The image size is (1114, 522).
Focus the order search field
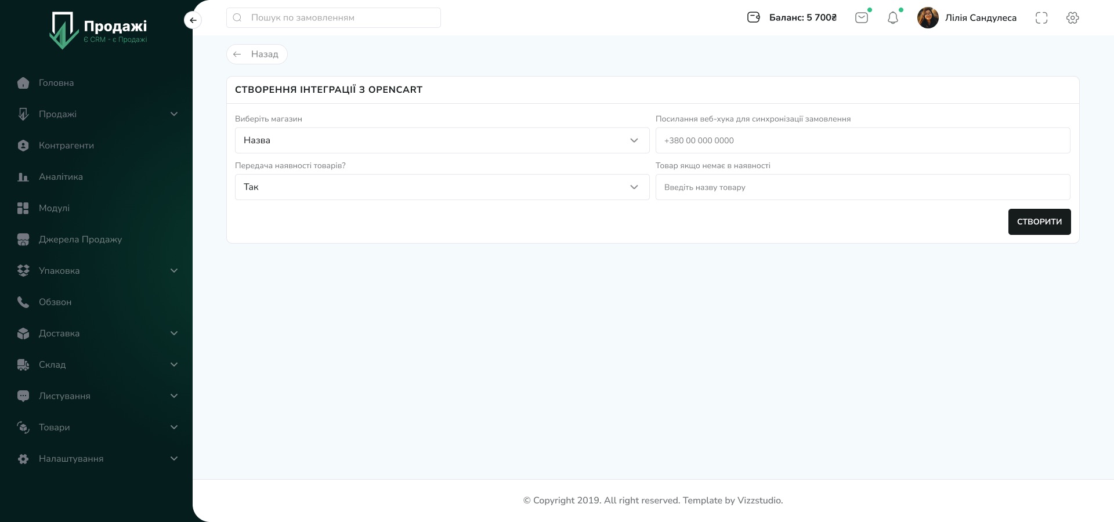[334, 17]
